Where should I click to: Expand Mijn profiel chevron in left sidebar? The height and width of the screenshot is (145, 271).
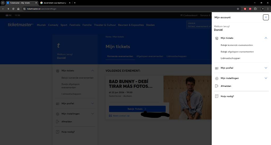click(92, 104)
